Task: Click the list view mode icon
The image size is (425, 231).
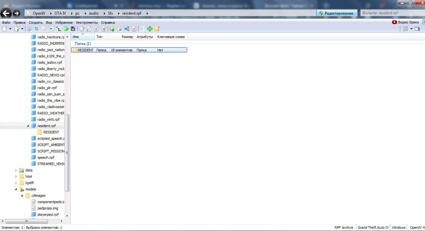Action: 406,29
